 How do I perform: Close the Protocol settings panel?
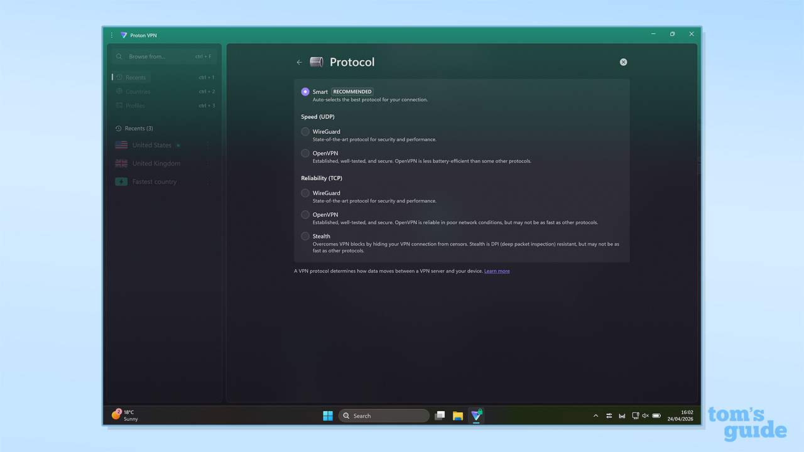623,62
